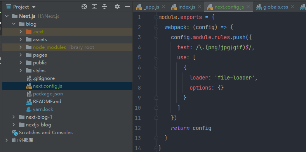Click the orange .next folder icon
The image size is (306, 152).
pyautogui.click(x=29, y=32)
